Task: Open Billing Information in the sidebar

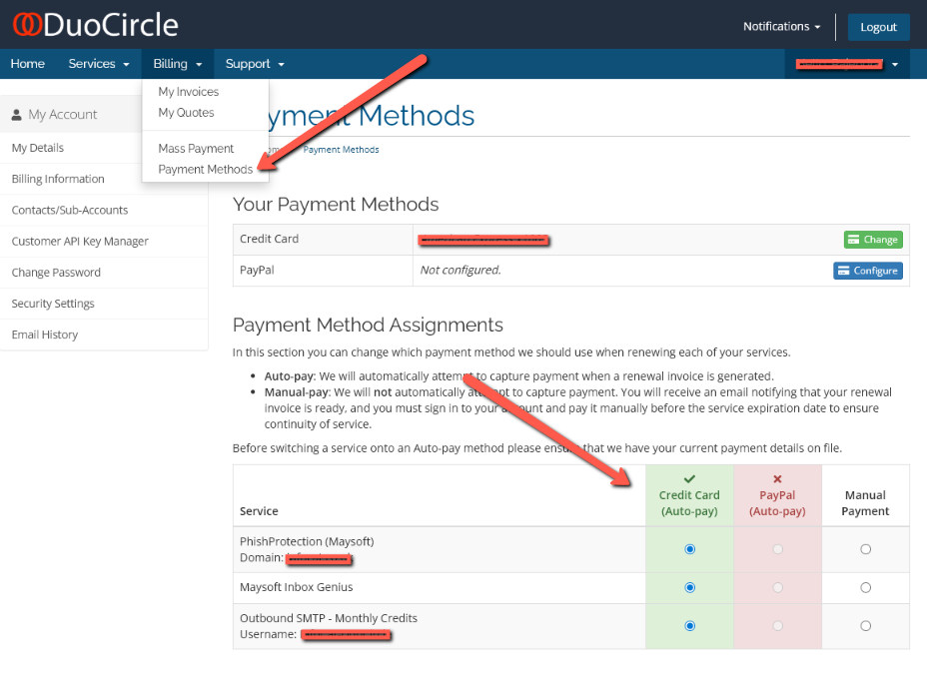Action: (x=104, y=179)
